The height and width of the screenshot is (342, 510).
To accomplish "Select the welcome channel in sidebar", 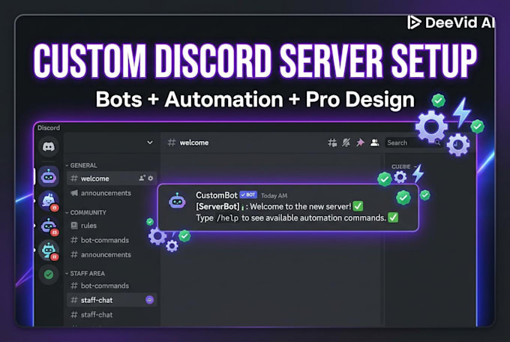I will coord(112,178).
